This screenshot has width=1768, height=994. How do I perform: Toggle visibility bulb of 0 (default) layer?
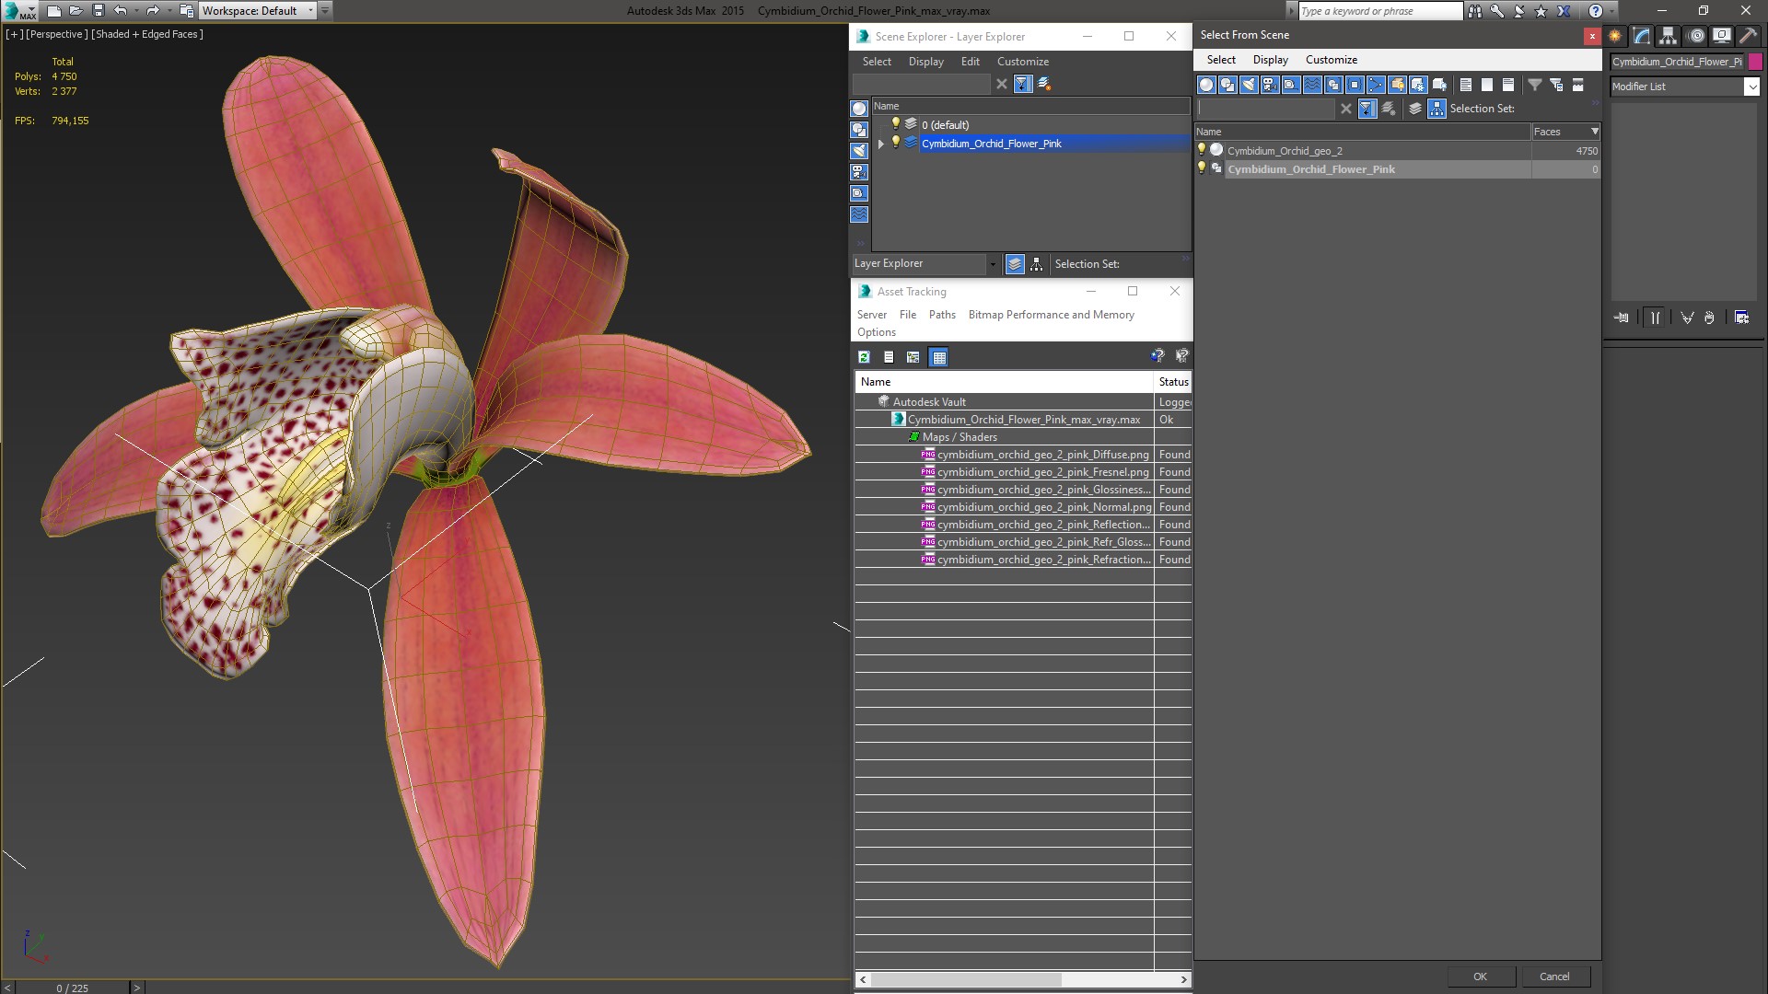(x=895, y=124)
